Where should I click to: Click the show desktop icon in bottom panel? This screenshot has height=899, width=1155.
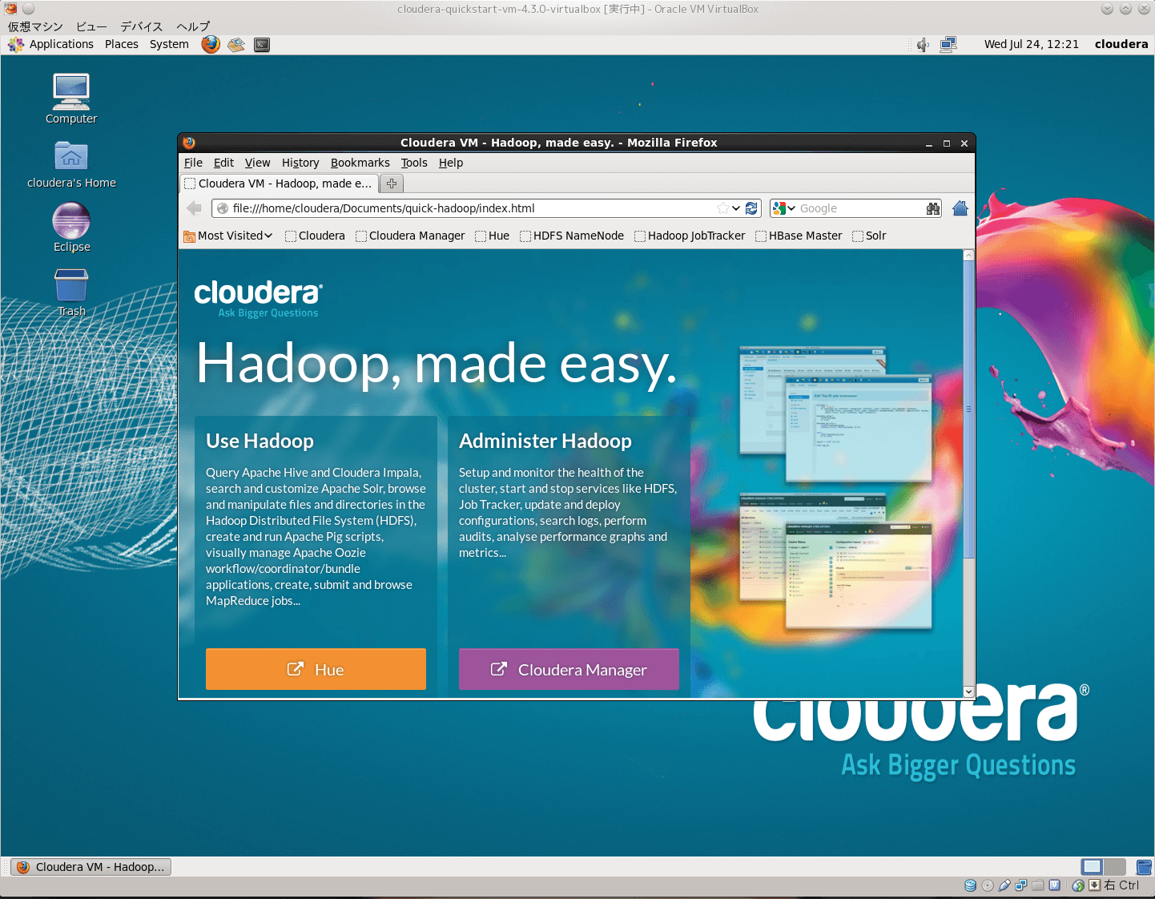1144,867
